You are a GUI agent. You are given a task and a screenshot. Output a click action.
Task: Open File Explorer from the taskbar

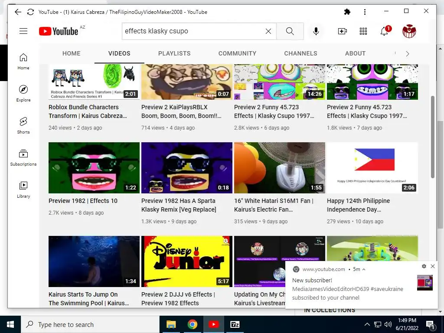click(171, 324)
